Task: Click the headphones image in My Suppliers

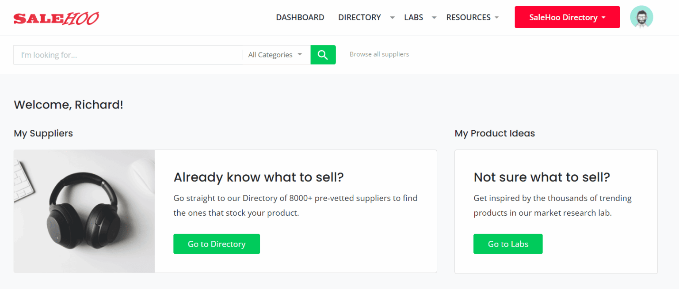Action: [x=84, y=210]
